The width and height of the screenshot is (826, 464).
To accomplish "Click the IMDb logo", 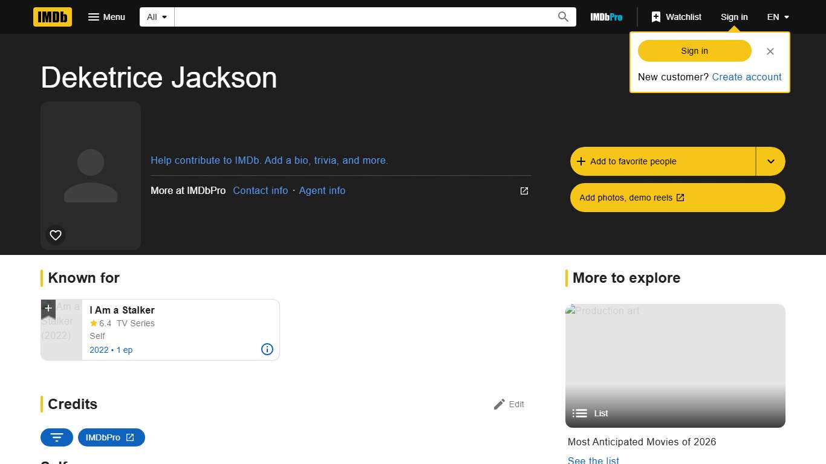I will click(52, 17).
